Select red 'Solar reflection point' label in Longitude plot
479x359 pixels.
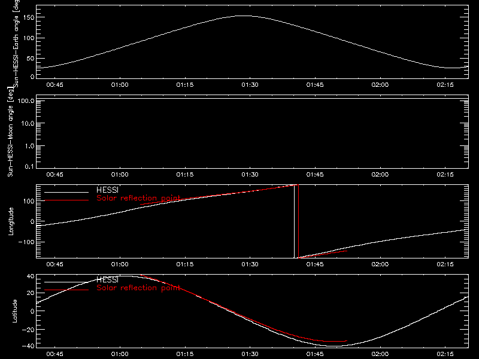pos(138,198)
